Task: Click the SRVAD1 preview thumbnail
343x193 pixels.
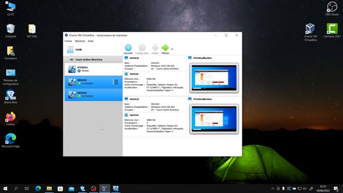Action: point(214,78)
